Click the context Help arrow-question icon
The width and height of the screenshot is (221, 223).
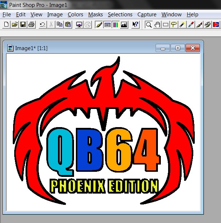click(135, 25)
